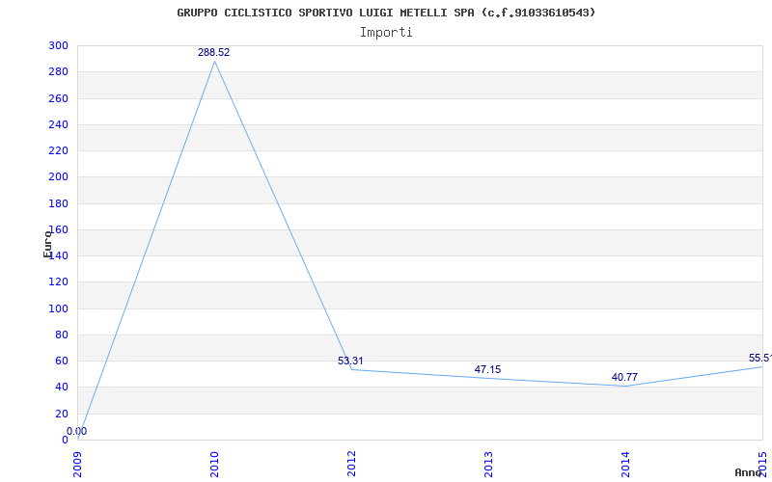This screenshot has height=482, width=772.
Task: Click the 220 y-axis tick label
Action: click(x=58, y=151)
